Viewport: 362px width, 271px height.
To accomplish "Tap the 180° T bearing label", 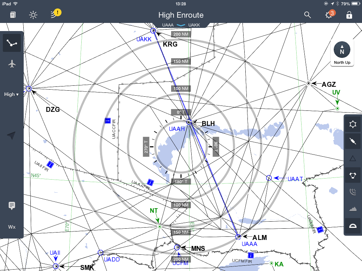I will pos(181,182).
